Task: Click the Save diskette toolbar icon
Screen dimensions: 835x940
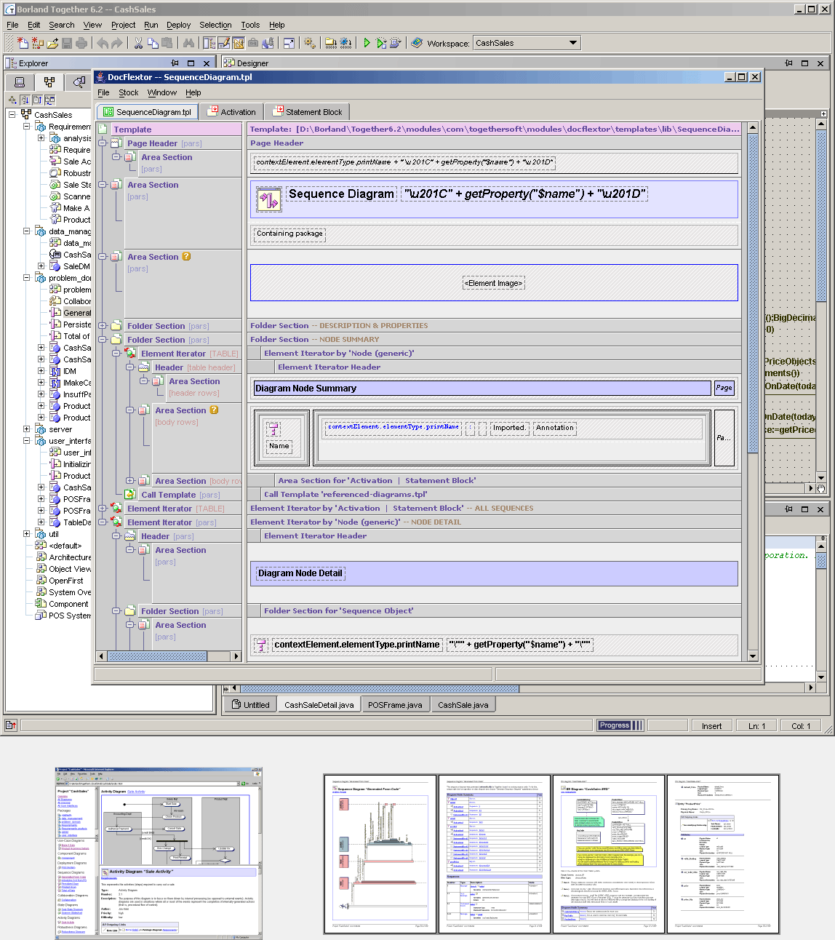Action: coord(67,43)
